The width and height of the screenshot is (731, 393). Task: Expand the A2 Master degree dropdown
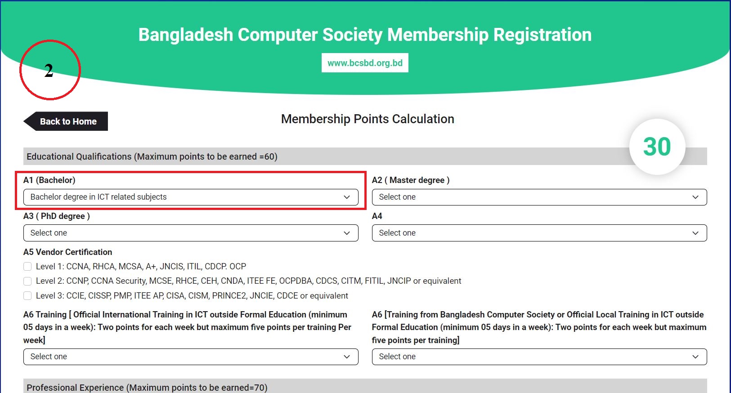(539, 197)
